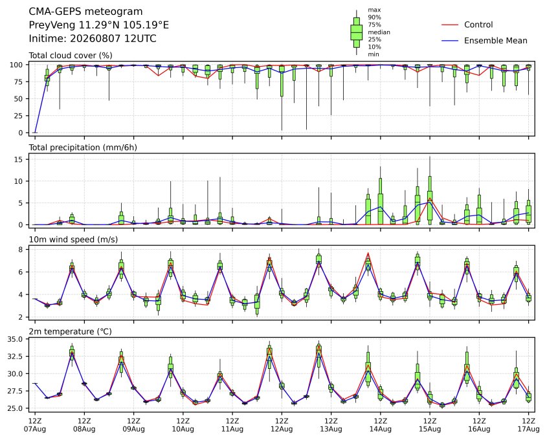Click the red Control legend line sample
The height and width of the screenshot is (440, 547).
point(450,25)
